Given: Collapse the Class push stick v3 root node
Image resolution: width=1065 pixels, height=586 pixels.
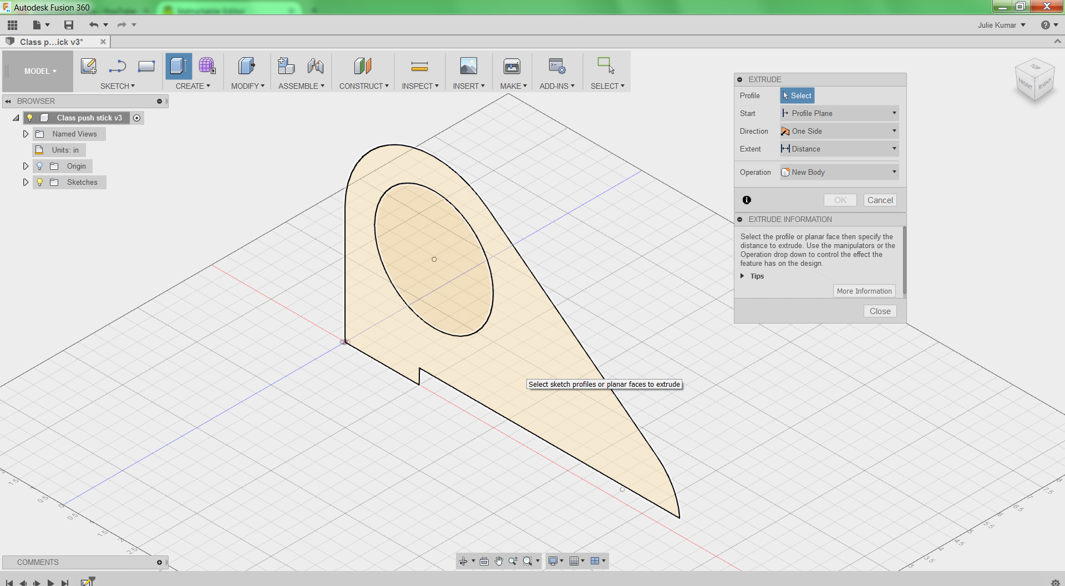Looking at the screenshot, I should click(x=16, y=118).
